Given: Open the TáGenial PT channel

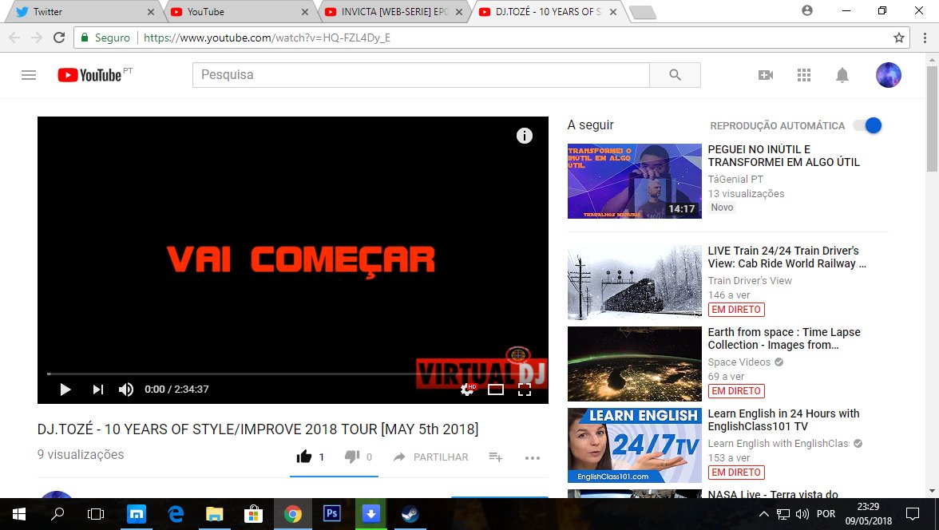Looking at the screenshot, I should pyautogui.click(x=735, y=179).
